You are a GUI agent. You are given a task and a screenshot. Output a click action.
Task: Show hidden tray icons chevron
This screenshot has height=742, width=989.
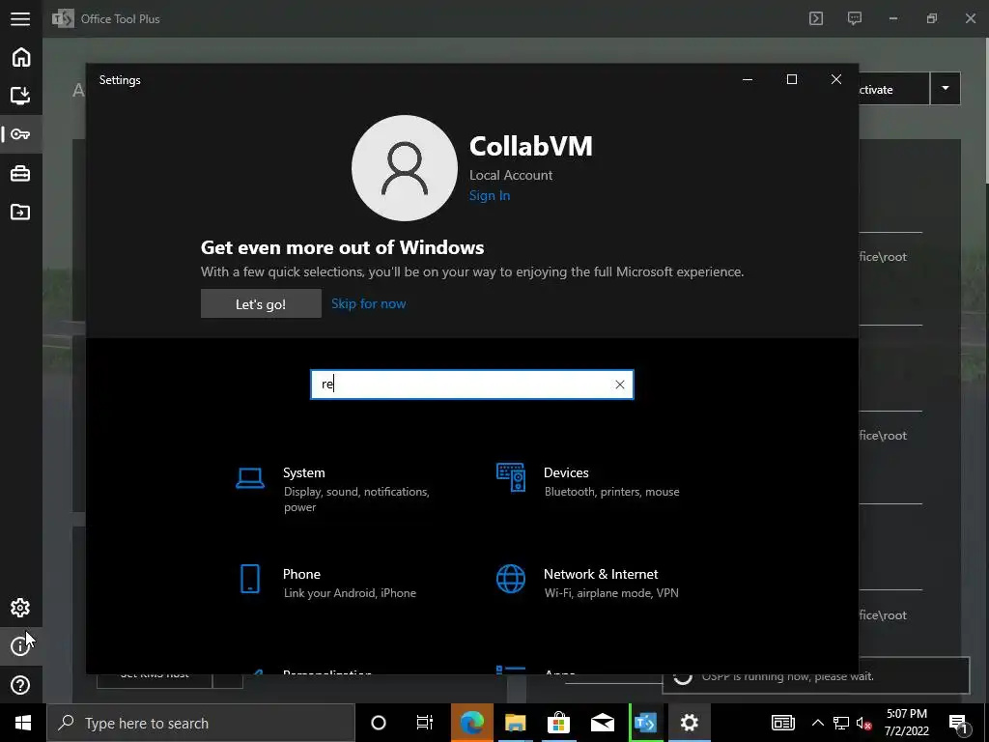click(x=817, y=723)
